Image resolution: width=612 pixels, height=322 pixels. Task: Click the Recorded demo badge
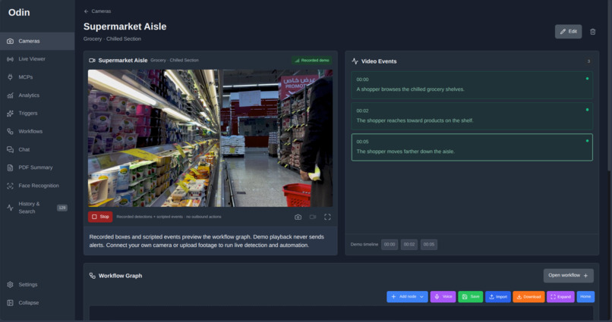[x=312, y=61]
